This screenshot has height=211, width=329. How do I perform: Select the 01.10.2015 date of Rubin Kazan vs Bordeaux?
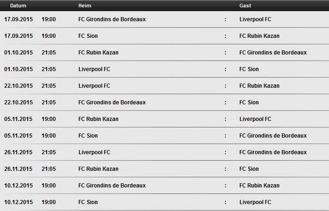tap(18, 53)
